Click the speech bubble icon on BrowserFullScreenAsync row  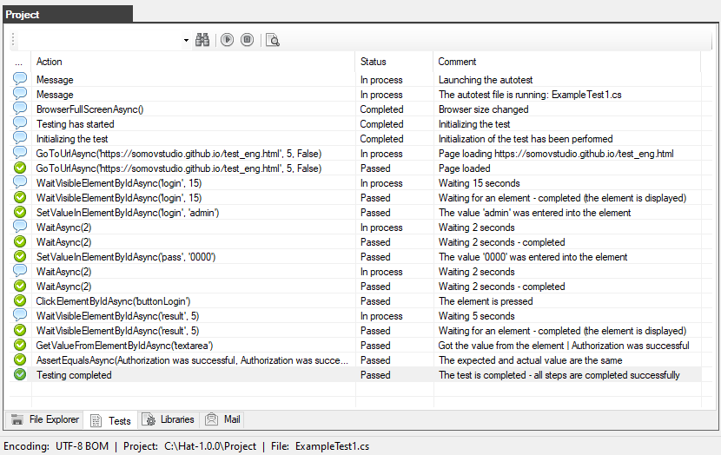[x=20, y=109]
